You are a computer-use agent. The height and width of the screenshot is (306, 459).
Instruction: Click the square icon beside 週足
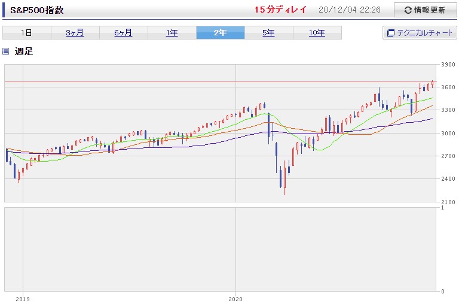pyautogui.click(x=5, y=51)
